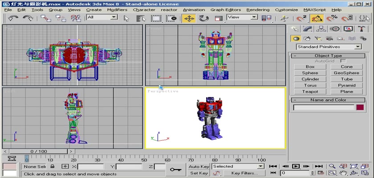Open the Graph Editors menu

coord(226,10)
